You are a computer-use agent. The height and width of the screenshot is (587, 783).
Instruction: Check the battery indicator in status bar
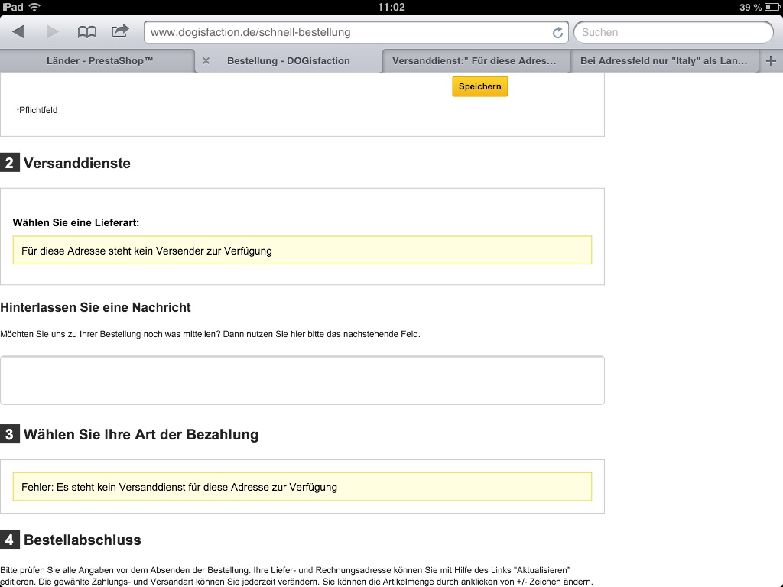point(772,7)
